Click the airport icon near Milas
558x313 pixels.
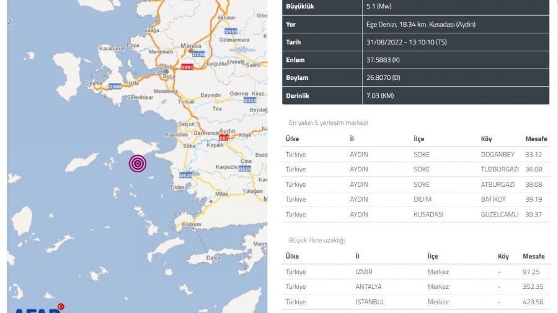pos(211,200)
